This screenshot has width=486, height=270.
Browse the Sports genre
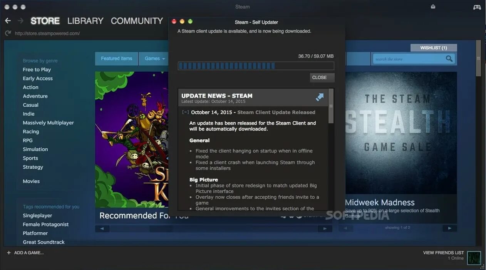click(x=30, y=158)
